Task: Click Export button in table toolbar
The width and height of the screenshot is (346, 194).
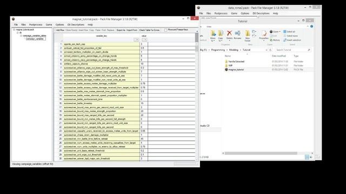Action: point(121,30)
